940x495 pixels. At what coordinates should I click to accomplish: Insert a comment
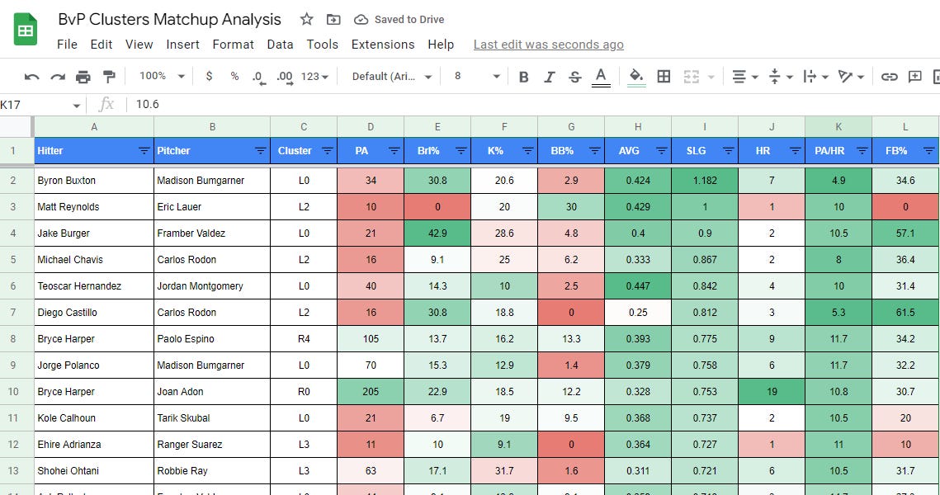[914, 76]
